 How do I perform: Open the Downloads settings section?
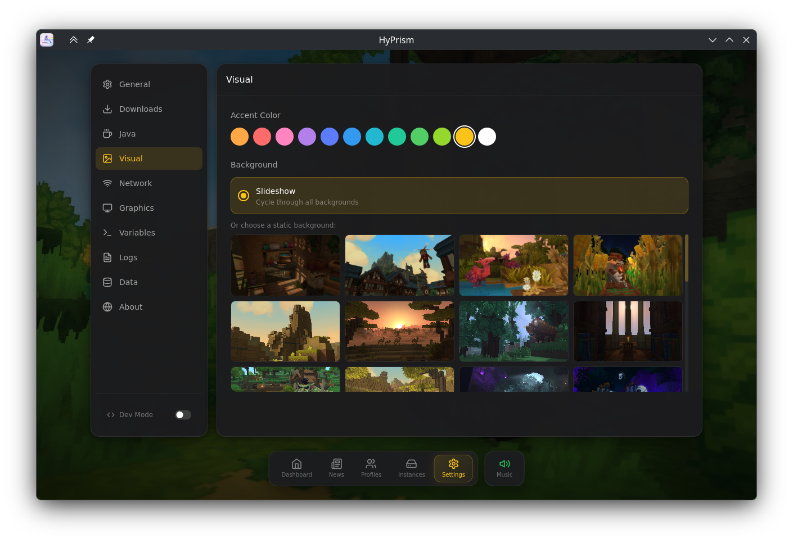149,109
